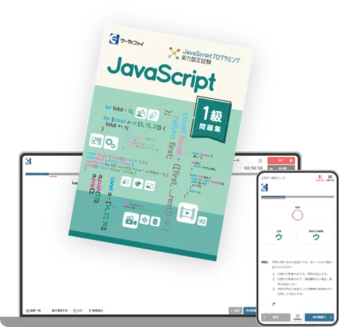Click the paperclip icon on book cover
Screen dimensions: 339x327
pos(153,115)
